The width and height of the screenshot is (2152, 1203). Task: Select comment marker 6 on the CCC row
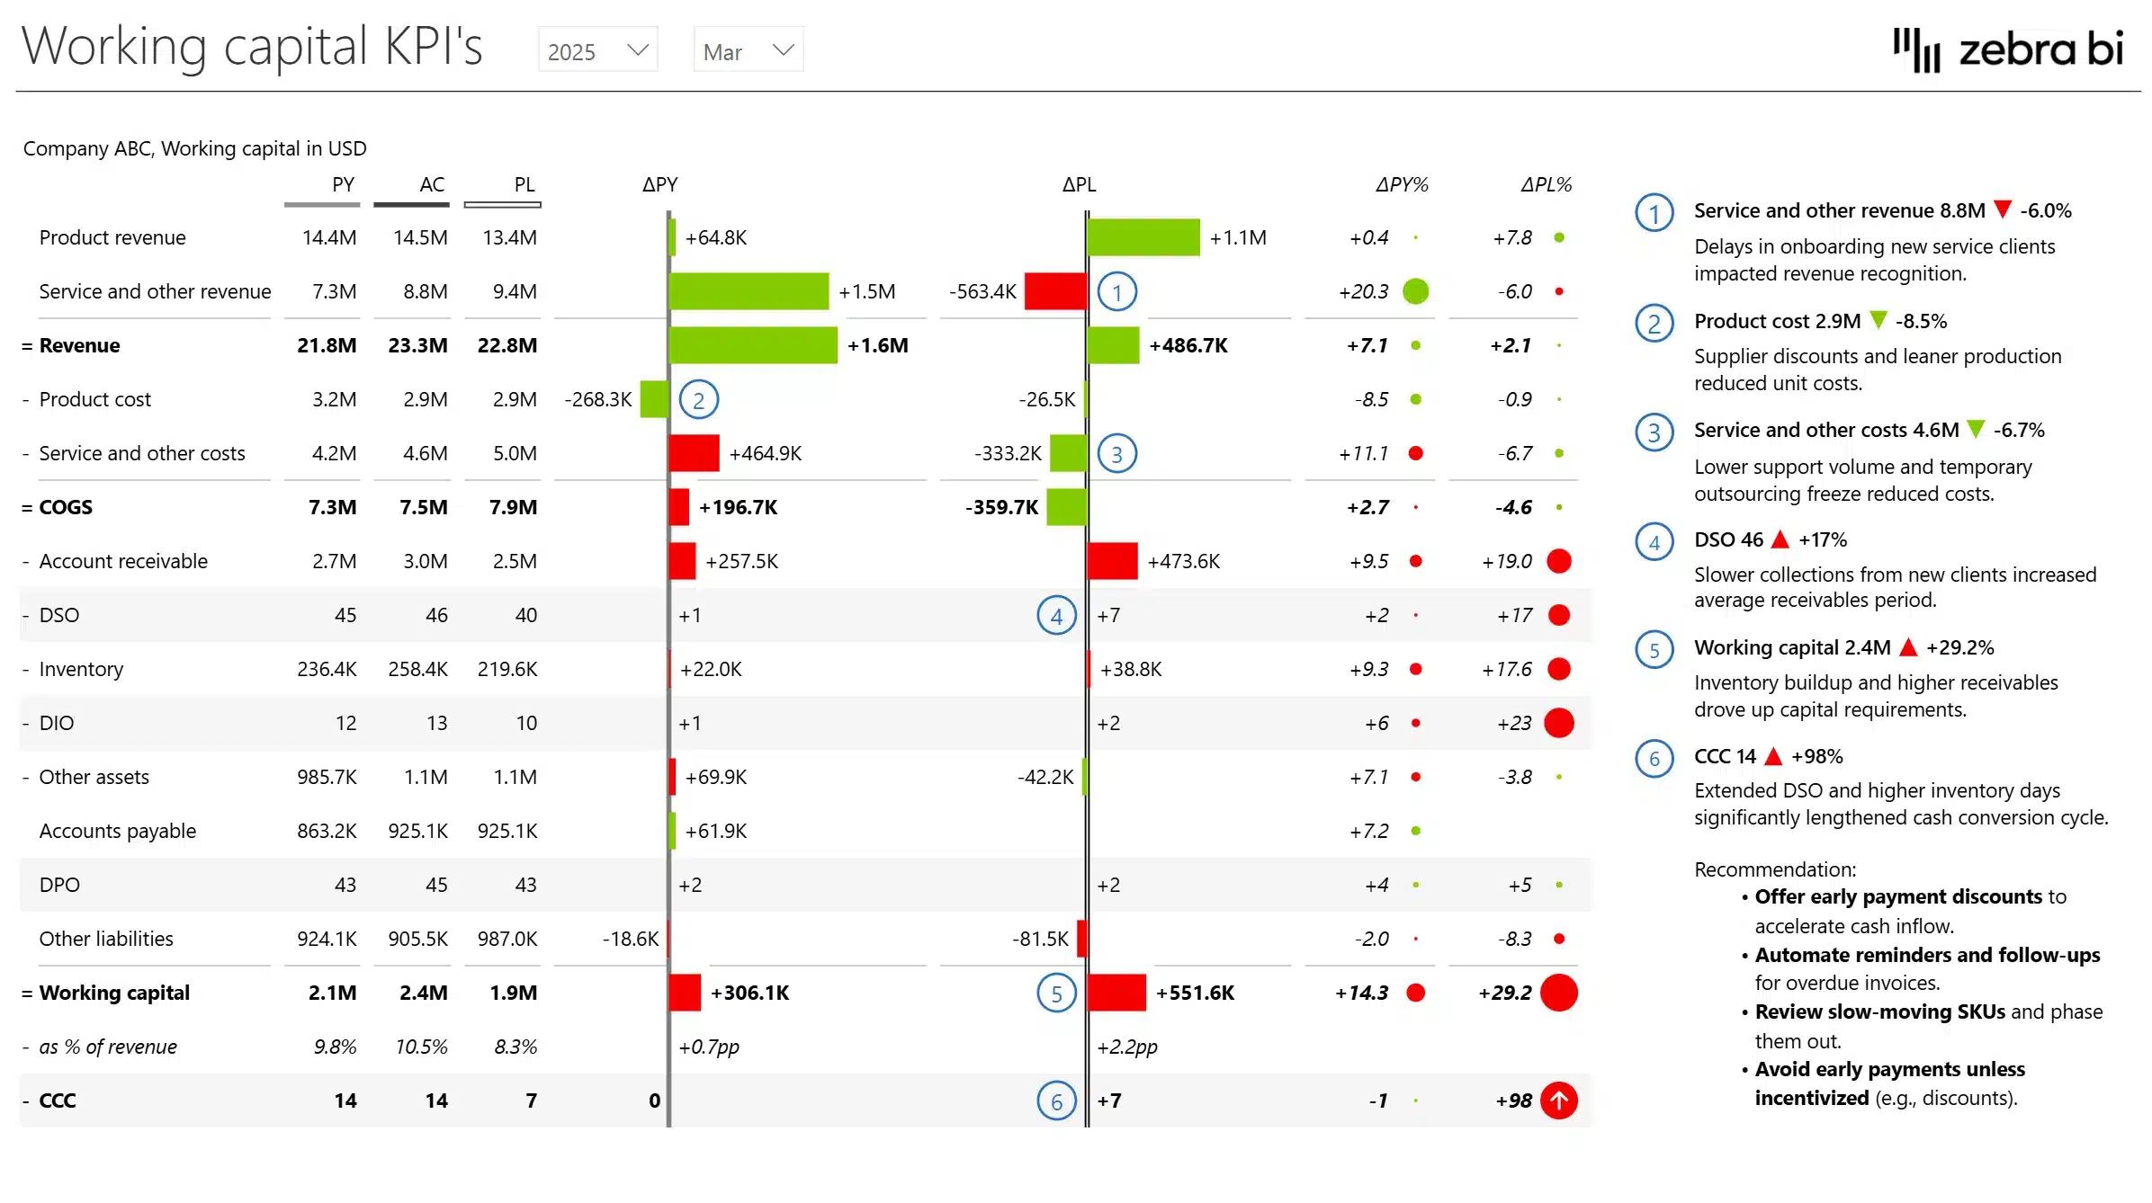(1056, 1100)
